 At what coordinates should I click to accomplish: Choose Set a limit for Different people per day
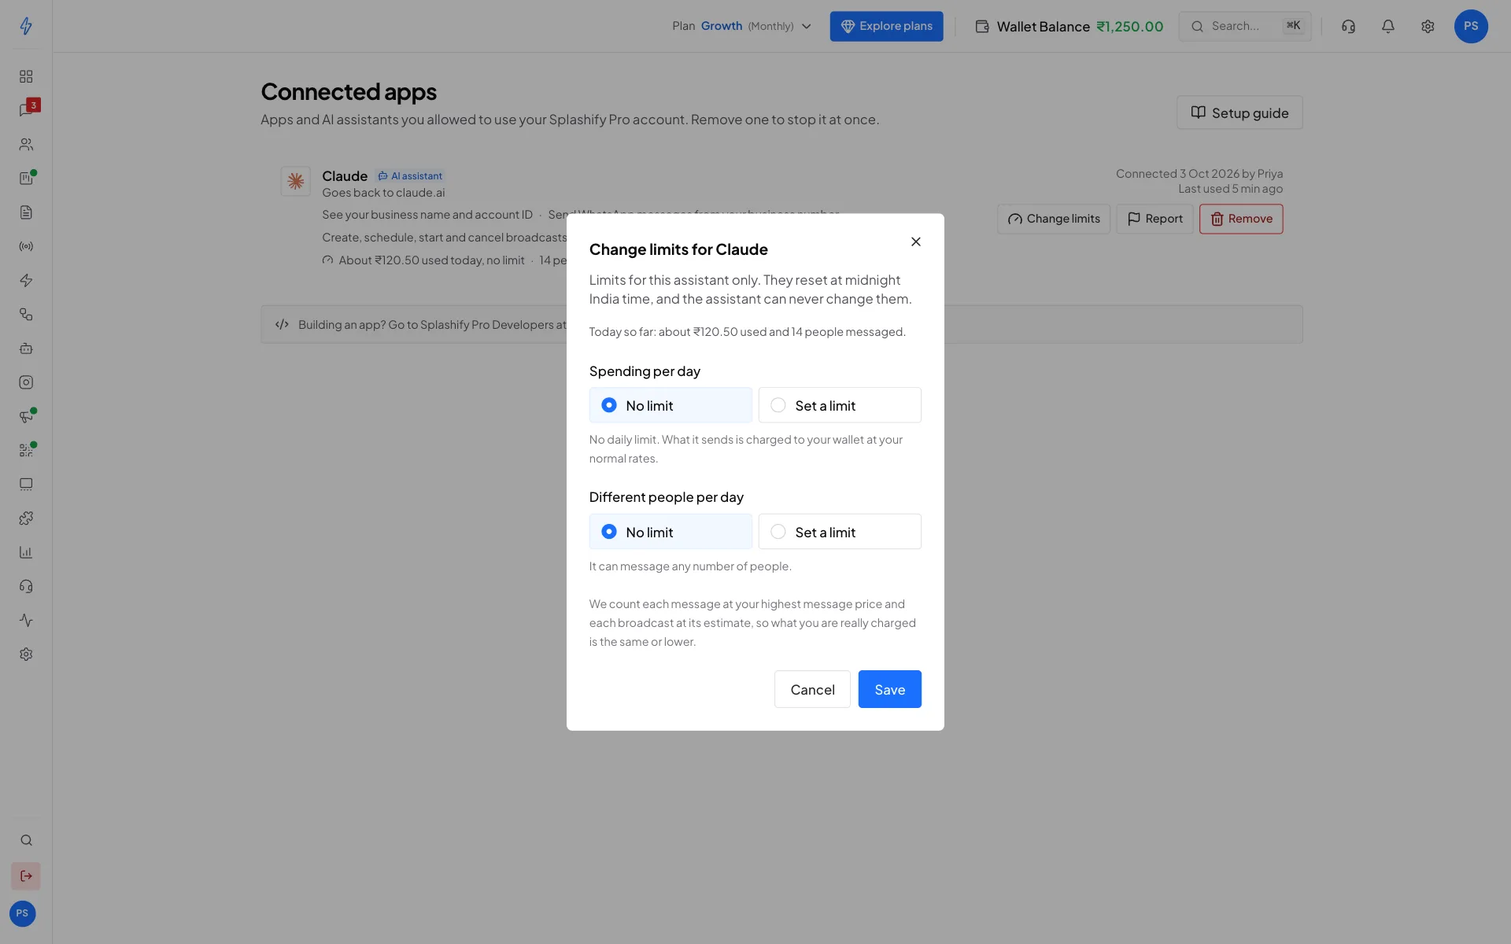point(840,532)
